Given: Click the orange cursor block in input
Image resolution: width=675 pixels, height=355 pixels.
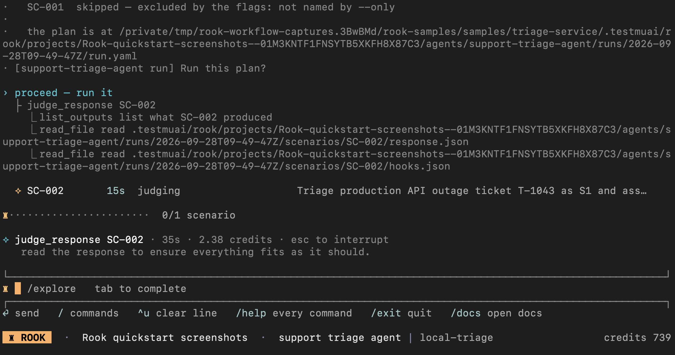Looking at the screenshot, I should click(18, 289).
